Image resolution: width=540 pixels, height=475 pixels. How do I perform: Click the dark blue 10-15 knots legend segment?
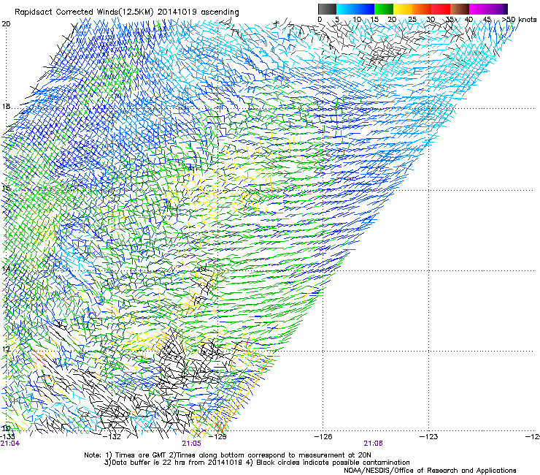click(365, 9)
